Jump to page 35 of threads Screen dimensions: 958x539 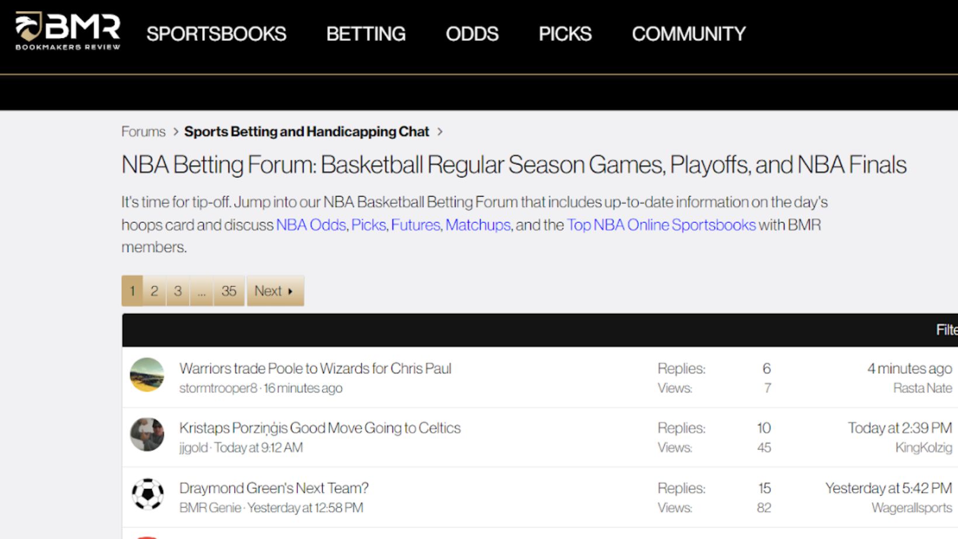point(229,291)
